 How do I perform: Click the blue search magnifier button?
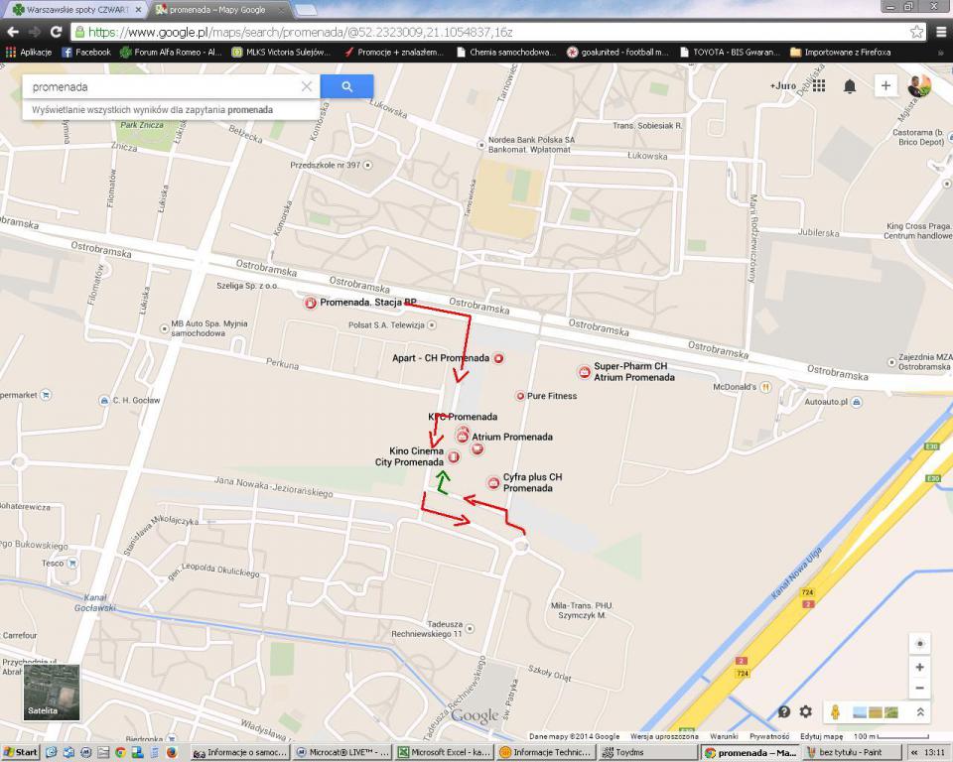[x=346, y=87]
